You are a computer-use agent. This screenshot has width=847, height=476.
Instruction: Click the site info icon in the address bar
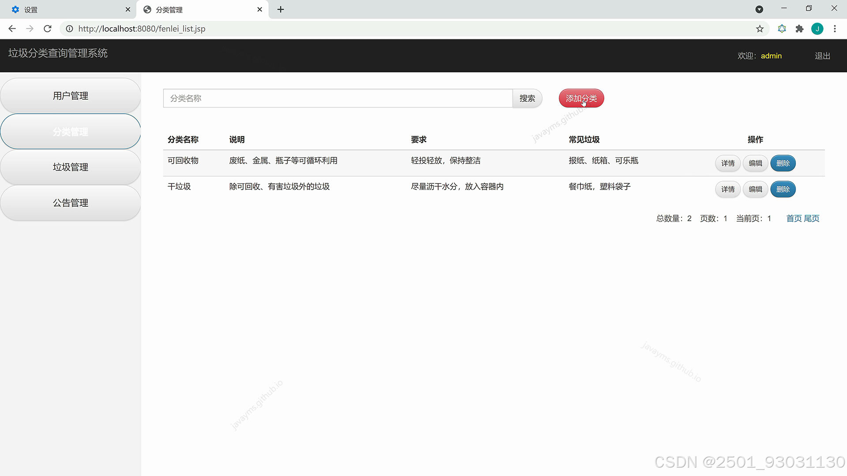(69, 29)
